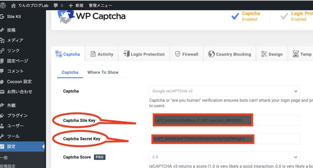Switch to Where To Show sub-tab
Image resolution: width=313 pixels, height=168 pixels.
click(x=103, y=72)
